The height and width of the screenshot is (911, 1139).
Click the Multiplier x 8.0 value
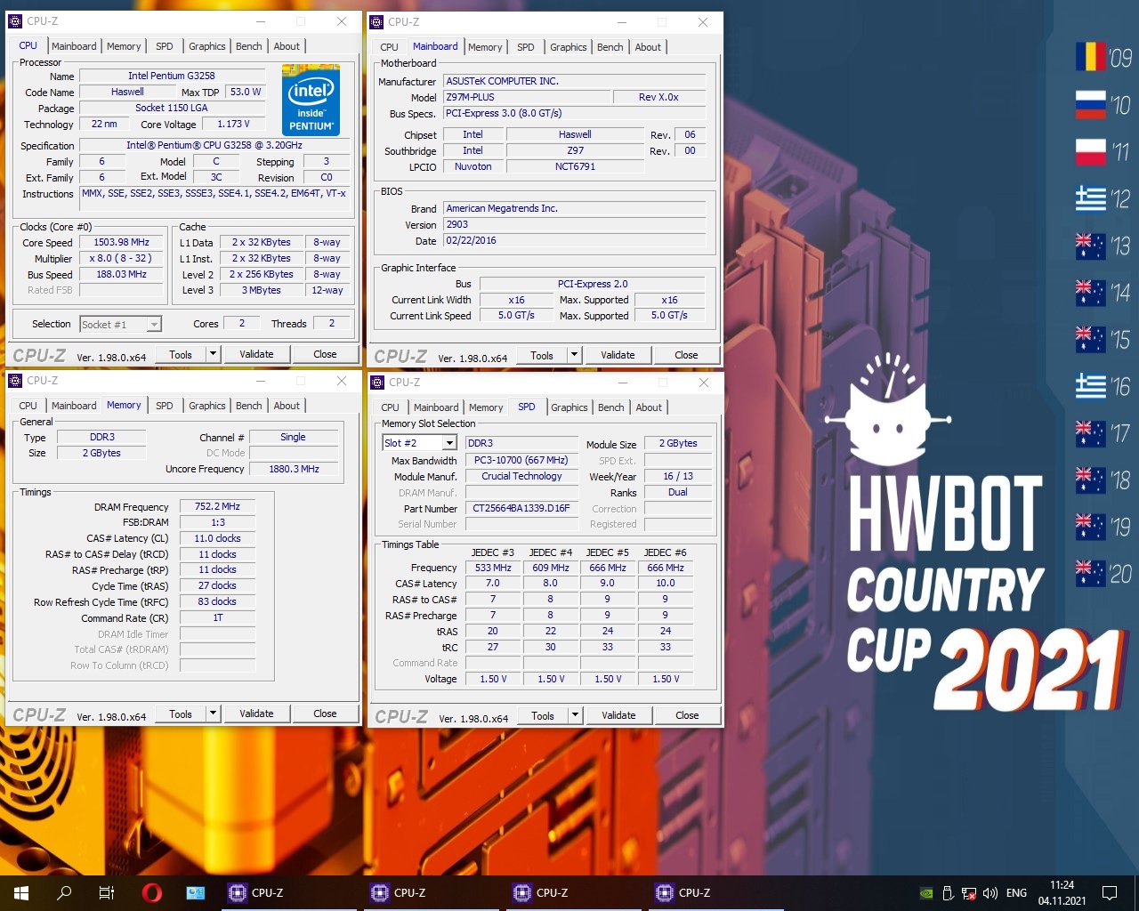(x=122, y=258)
